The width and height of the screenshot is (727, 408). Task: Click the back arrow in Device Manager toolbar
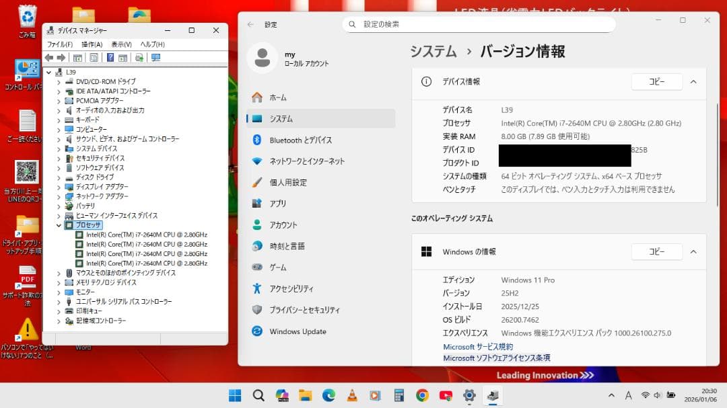pos(49,57)
